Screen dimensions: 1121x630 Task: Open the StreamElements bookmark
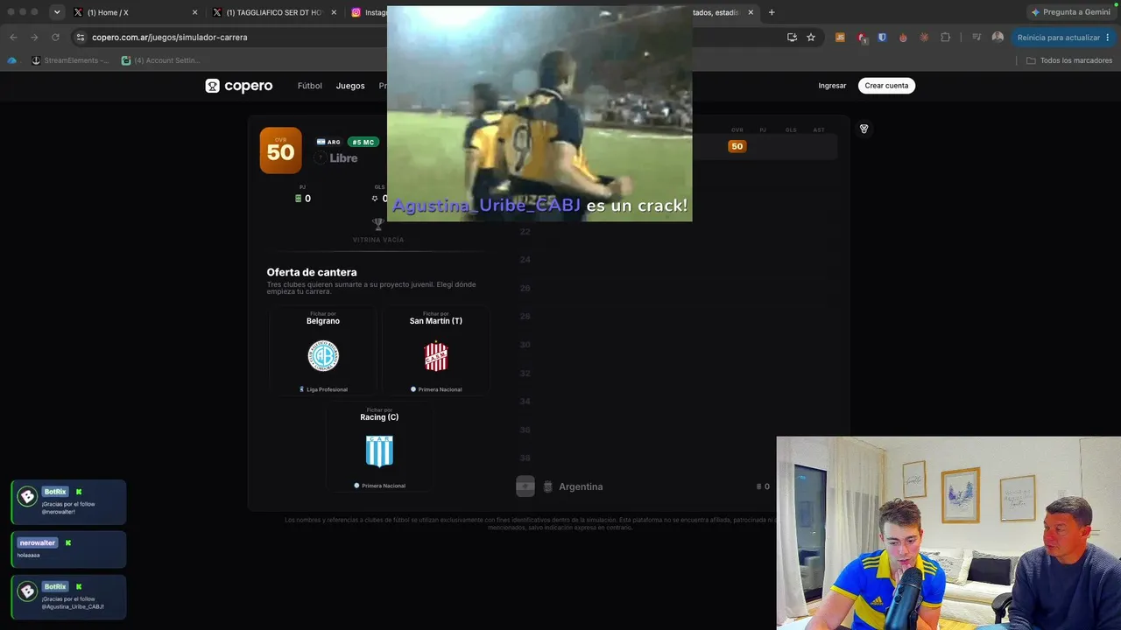(70, 60)
